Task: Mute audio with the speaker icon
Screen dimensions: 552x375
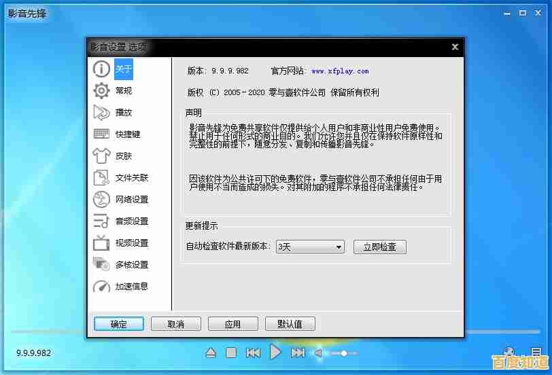Action: tap(318, 353)
